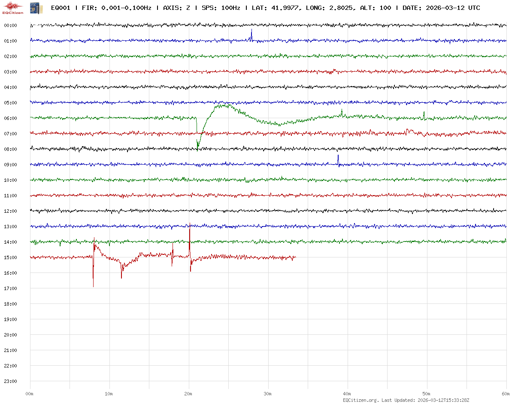The height and width of the screenshot is (404, 515).
Task: Click the blue spike on the 01:00 trace
Action: [251, 34]
